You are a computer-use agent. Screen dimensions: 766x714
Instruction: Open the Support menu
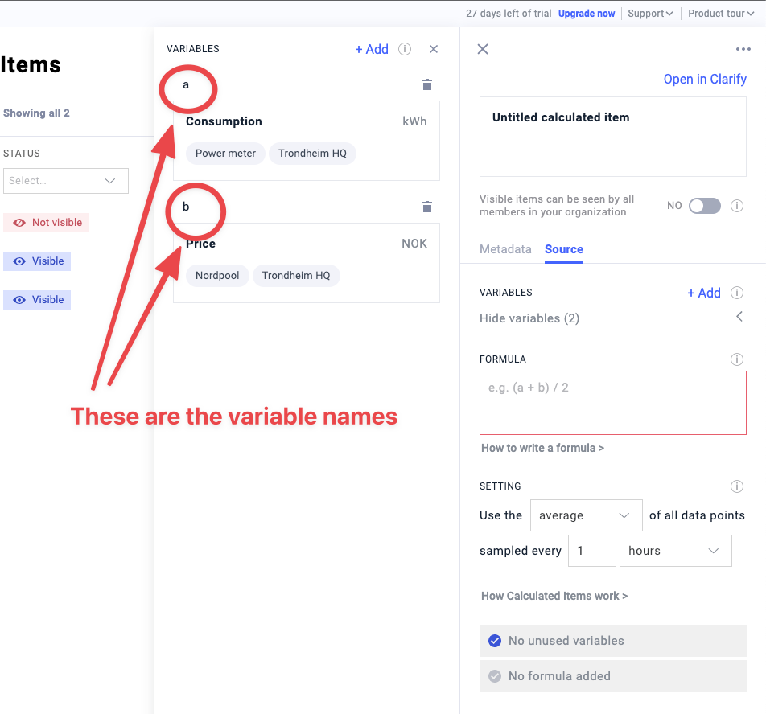650,14
